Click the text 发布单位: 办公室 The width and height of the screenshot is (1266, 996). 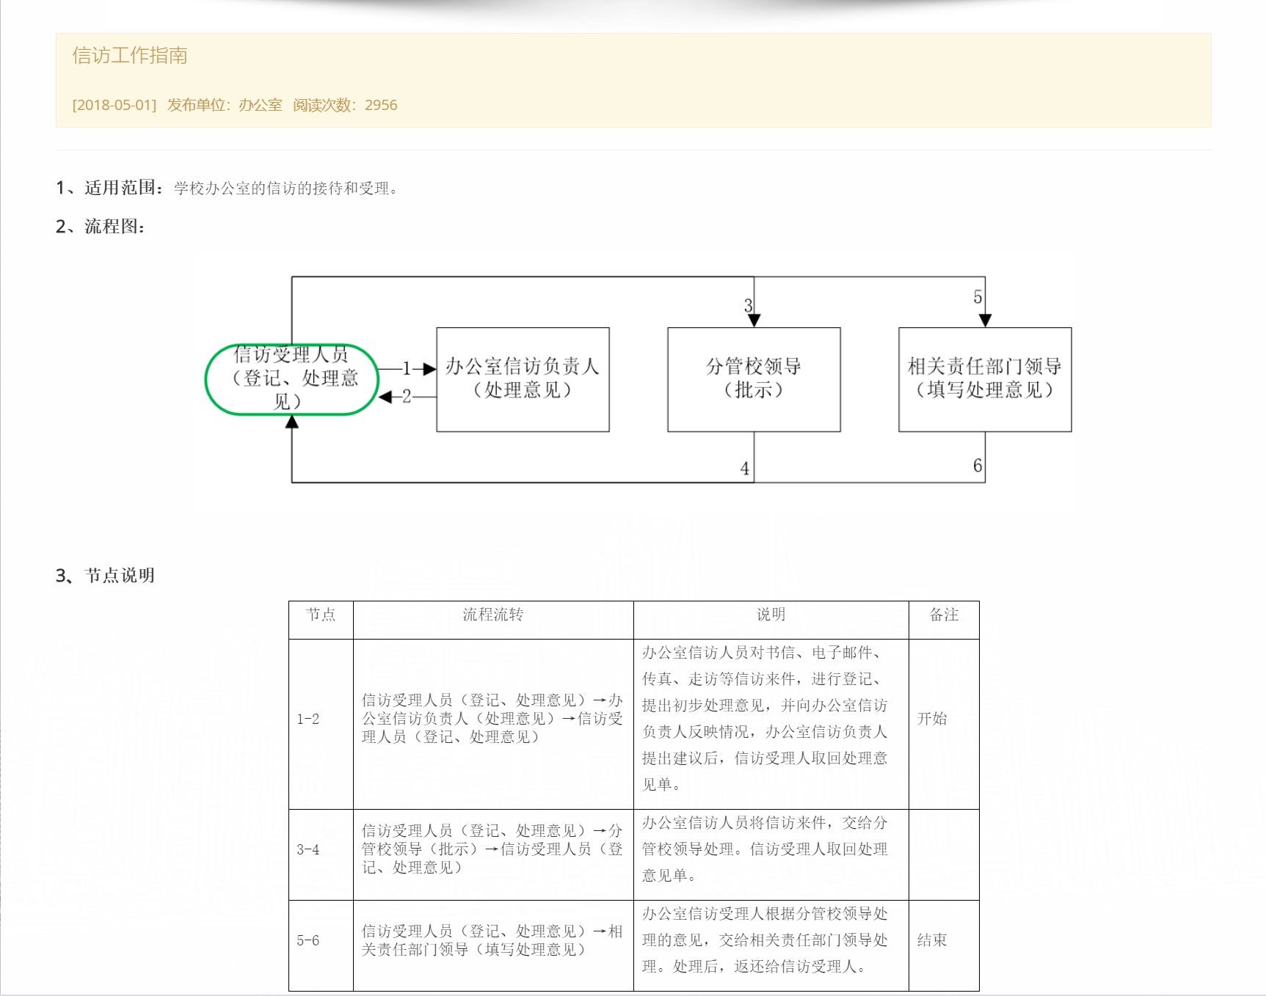pyautogui.click(x=225, y=105)
